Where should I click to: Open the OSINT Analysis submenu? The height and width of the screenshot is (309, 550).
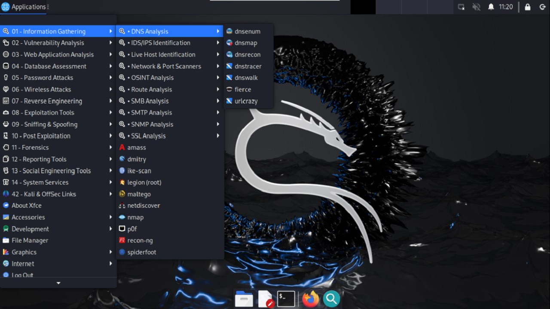pyautogui.click(x=170, y=78)
